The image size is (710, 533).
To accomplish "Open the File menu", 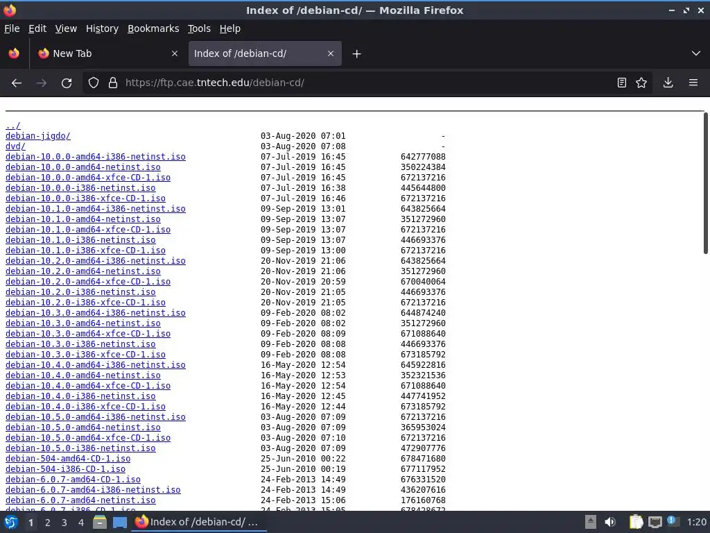I will pos(12,28).
